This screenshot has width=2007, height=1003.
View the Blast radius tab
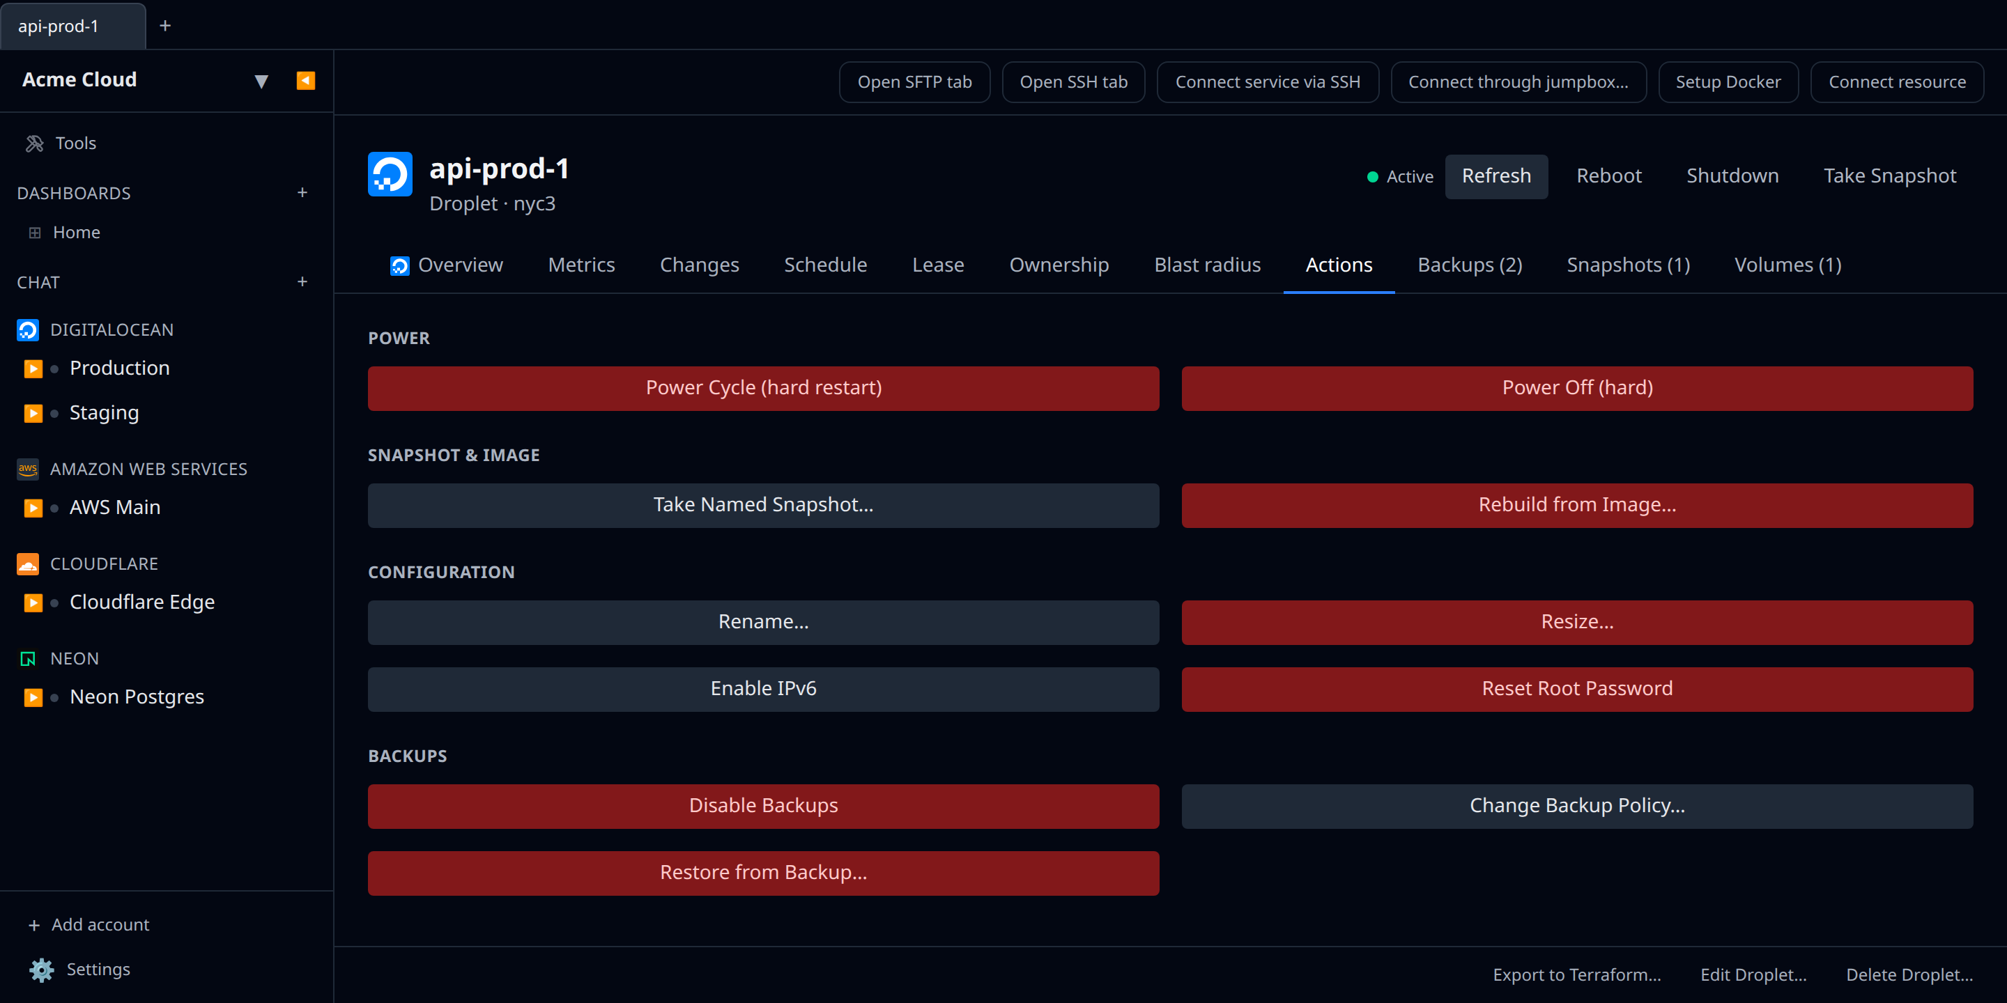click(x=1207, y=265)
